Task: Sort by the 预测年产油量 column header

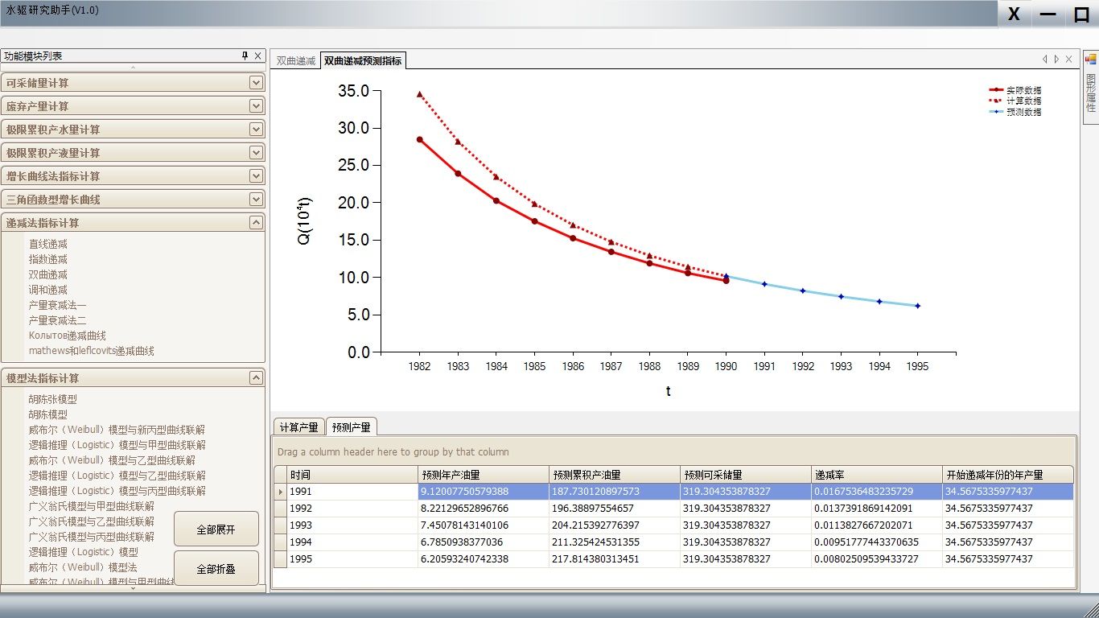Action: 484,475
